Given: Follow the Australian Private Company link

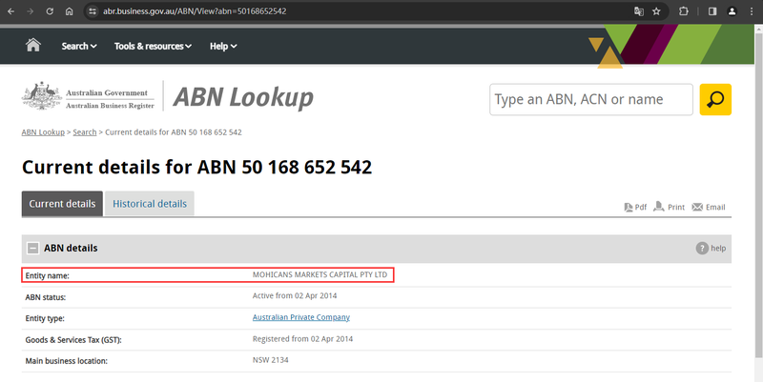Looking at the screenshot, I should click(301, 317).
